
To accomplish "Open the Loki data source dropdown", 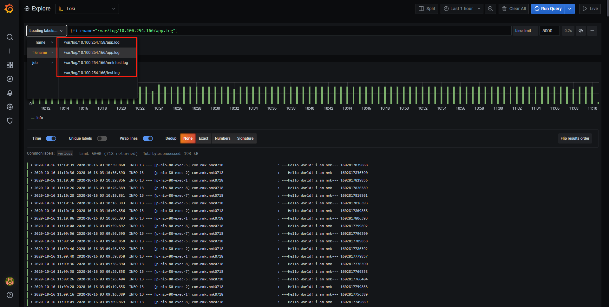I will coord(87,9).
